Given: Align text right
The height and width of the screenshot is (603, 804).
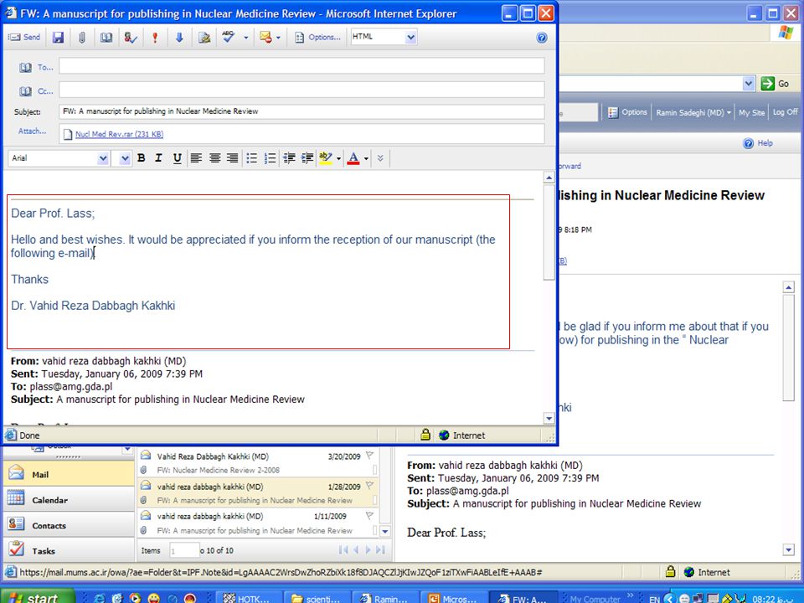Looking at the screenshot, I should coord(232,158).
